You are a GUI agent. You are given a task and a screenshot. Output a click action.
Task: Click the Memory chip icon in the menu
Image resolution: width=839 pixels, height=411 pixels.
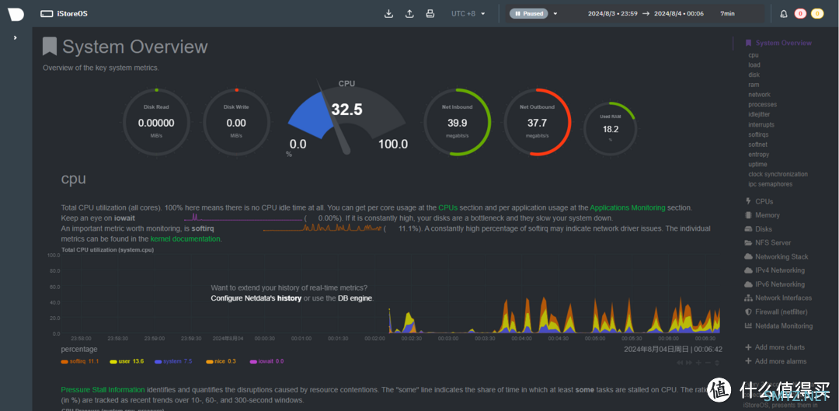point(748,215)
